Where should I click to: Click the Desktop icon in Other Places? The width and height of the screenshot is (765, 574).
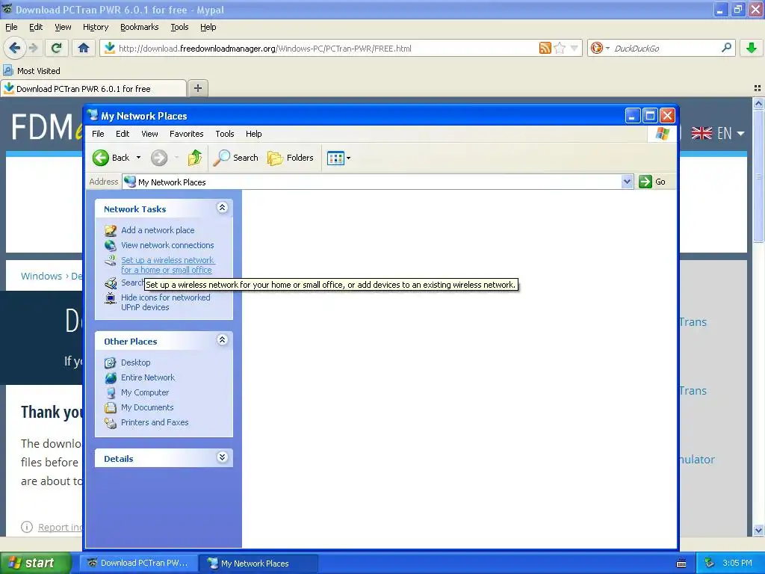(111, 362)
